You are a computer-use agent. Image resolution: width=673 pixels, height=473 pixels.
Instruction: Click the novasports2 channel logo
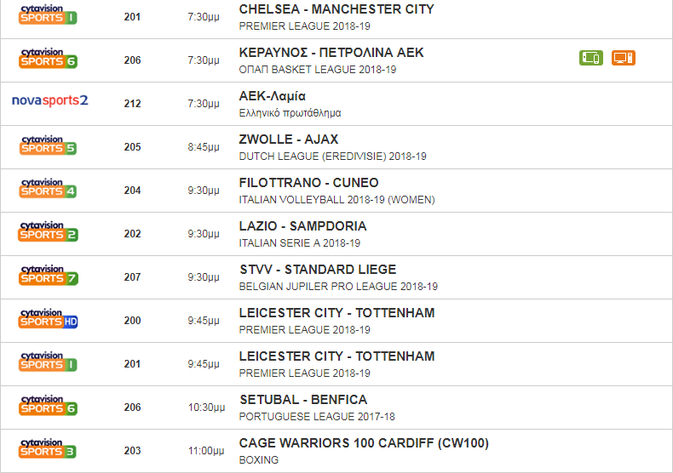click(49, 101)
